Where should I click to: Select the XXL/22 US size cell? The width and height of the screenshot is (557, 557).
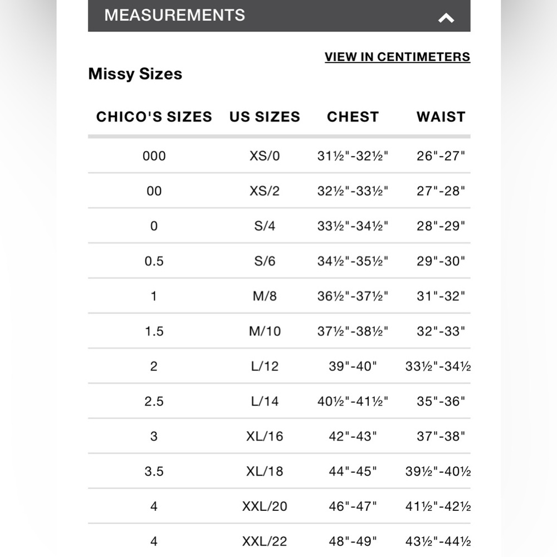pyautogui.click(x=265, y=541)
